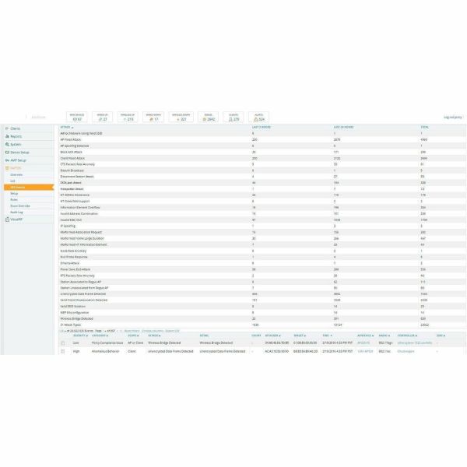
Task: Click the Export CSV link
Action: click(173, 331)
